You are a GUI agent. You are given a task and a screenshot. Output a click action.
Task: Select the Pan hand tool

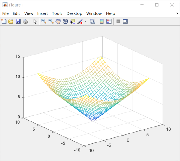[58, 21]
